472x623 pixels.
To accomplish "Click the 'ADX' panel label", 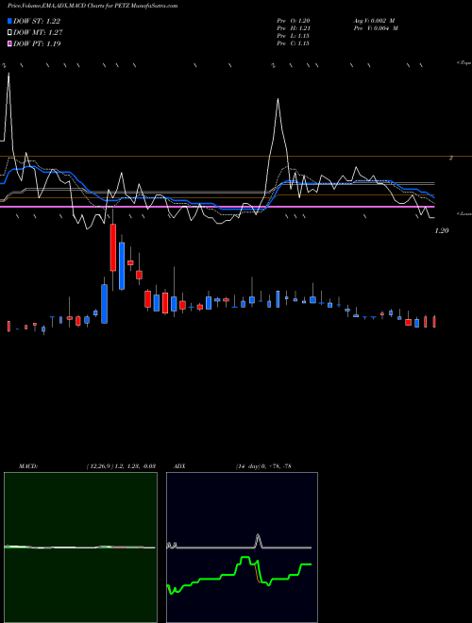I will pos(179,466).
